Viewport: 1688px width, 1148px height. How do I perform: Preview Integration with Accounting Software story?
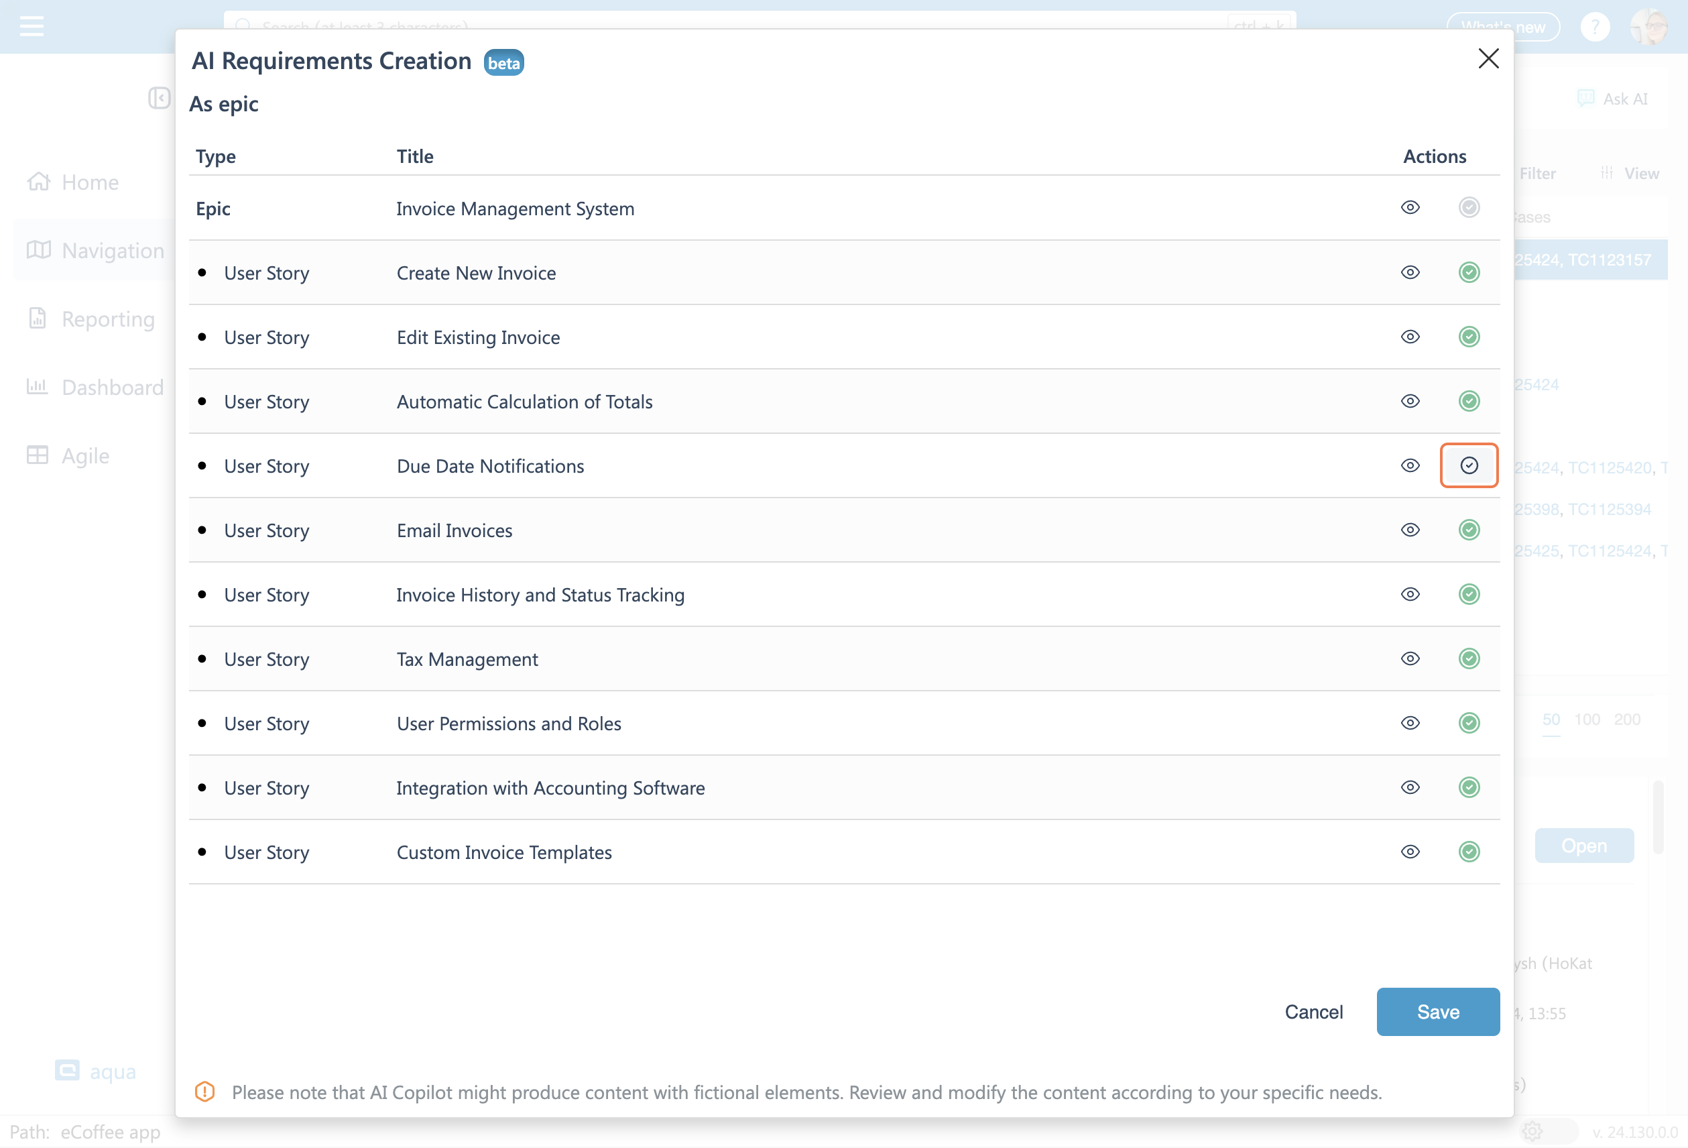click(1410, 788)
